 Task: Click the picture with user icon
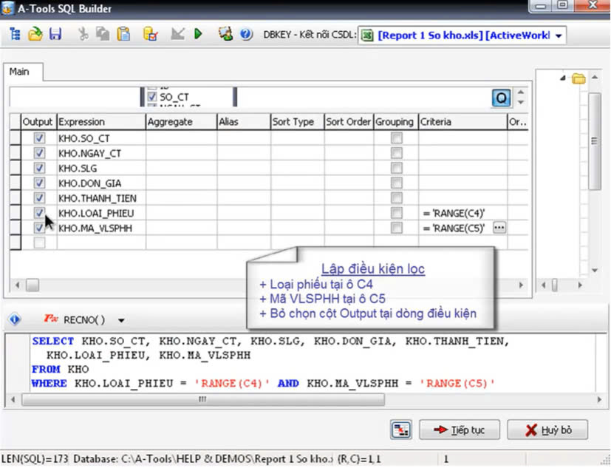(225, 34)
